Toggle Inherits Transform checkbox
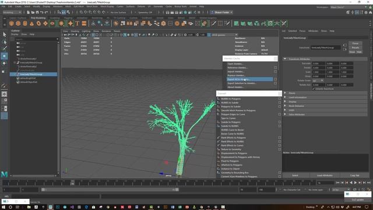The height and width of the screenshot is (210, 373). tap(314, 89)
